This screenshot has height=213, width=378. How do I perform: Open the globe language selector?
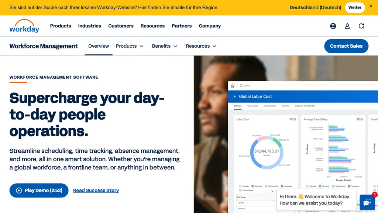pyautogui.click(x=333, y=26)
